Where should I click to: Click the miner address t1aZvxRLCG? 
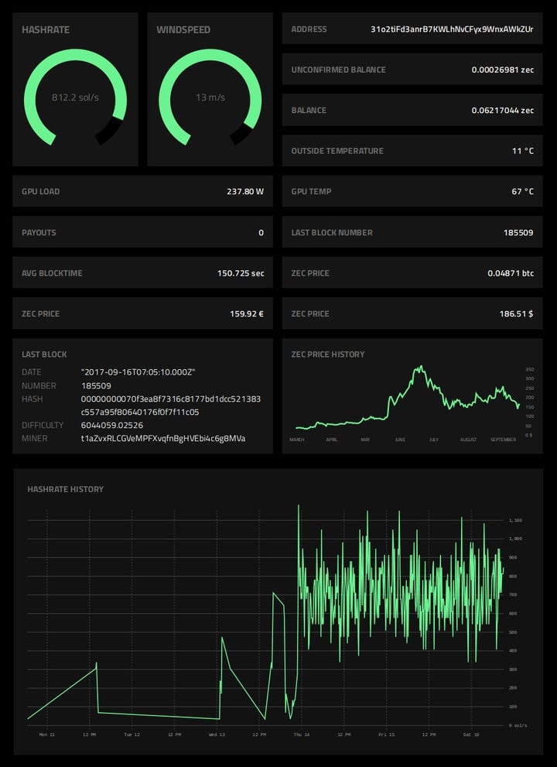(163, 438)
